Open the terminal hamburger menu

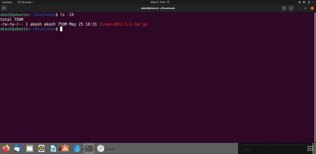tap(291, 8)
